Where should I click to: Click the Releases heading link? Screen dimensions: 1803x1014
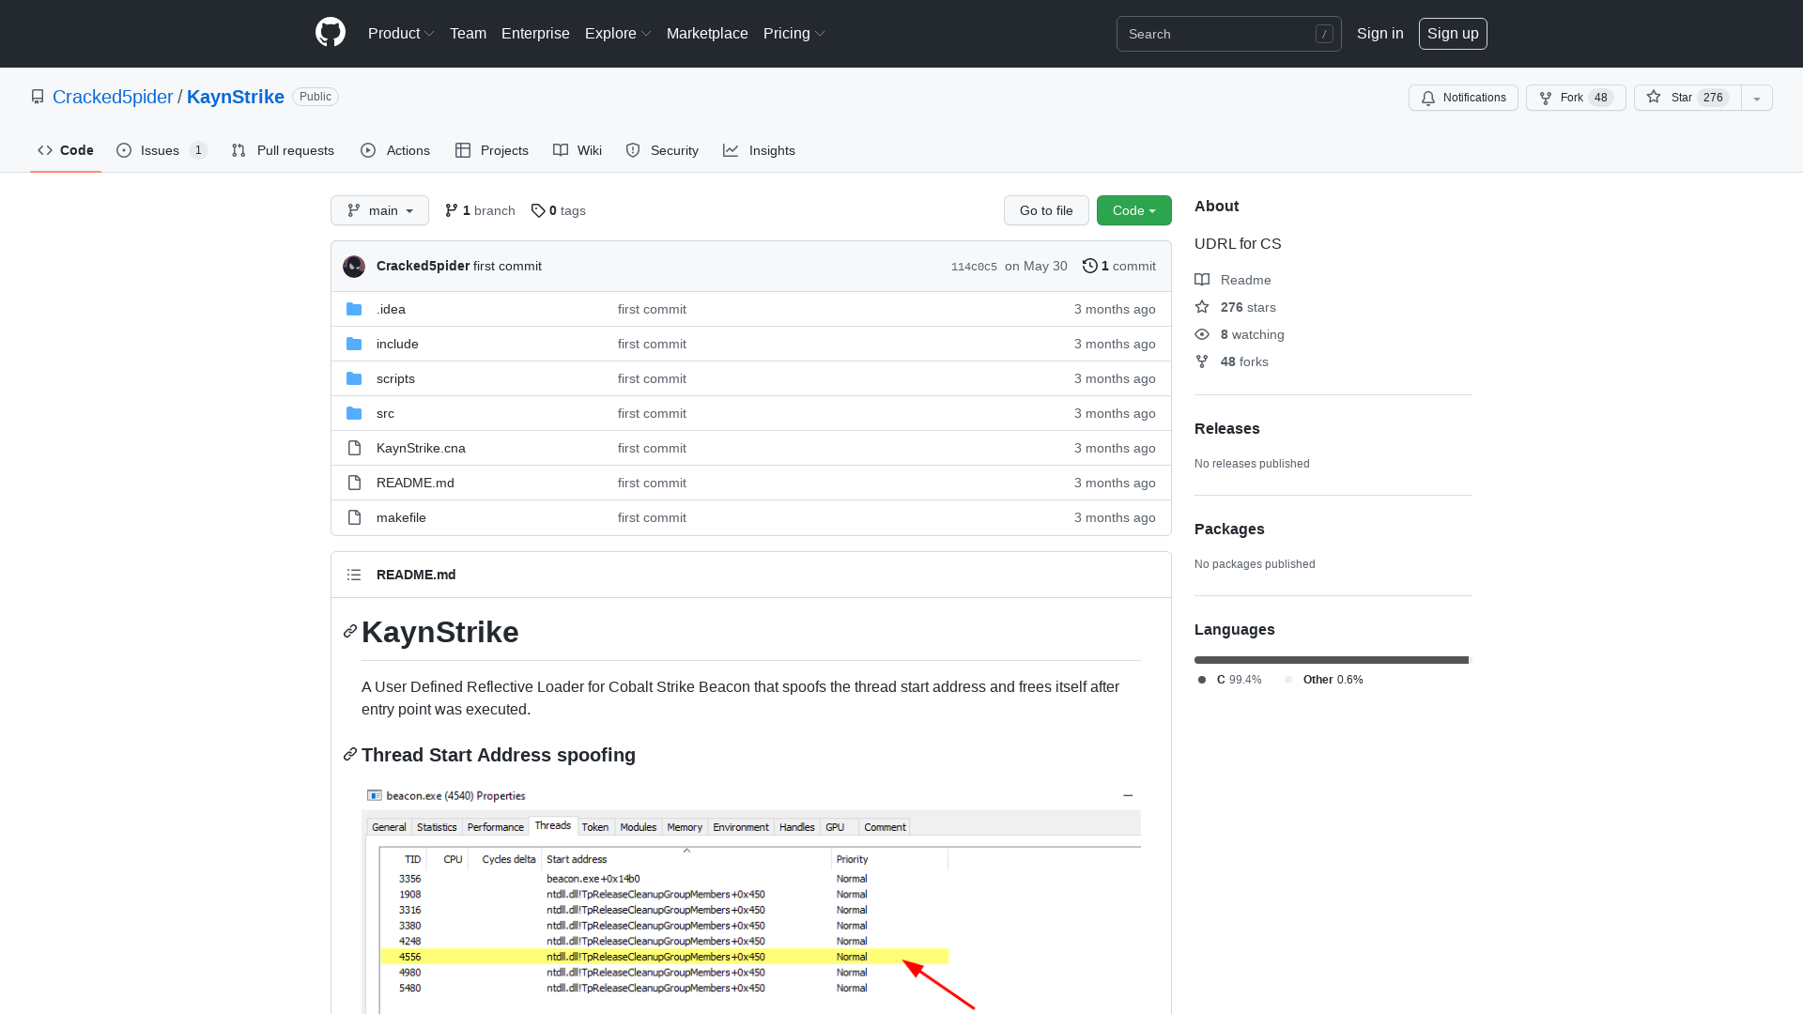point(1227,428)
